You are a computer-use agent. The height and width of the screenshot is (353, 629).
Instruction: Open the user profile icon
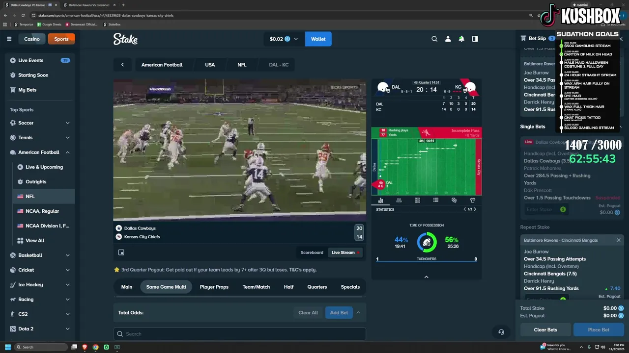448,39
